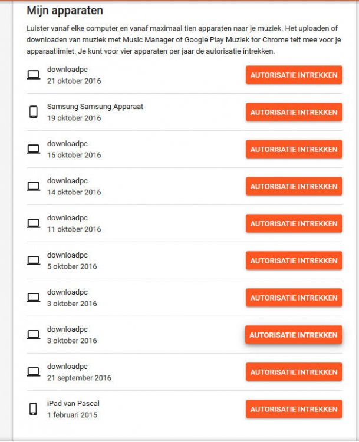The height and width of the screenshot is (442, 359).
Task: Revoke authorization for downloadpc 21 oktober 2016
Action: click(294, 75)
